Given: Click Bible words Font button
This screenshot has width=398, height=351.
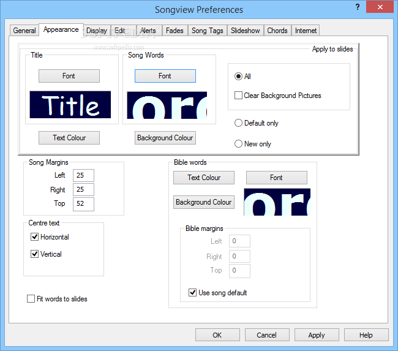Looking at the screenshot, I should point(277,178).
